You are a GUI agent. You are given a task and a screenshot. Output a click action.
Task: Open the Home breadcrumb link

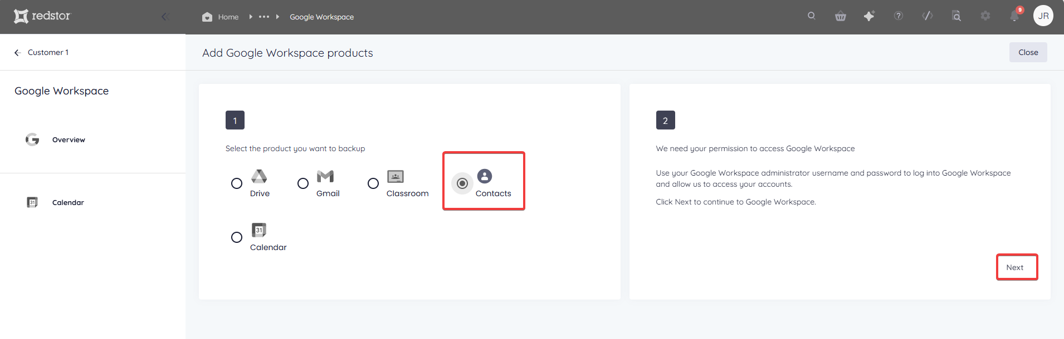pyautogui.click(x=228, y=17)
